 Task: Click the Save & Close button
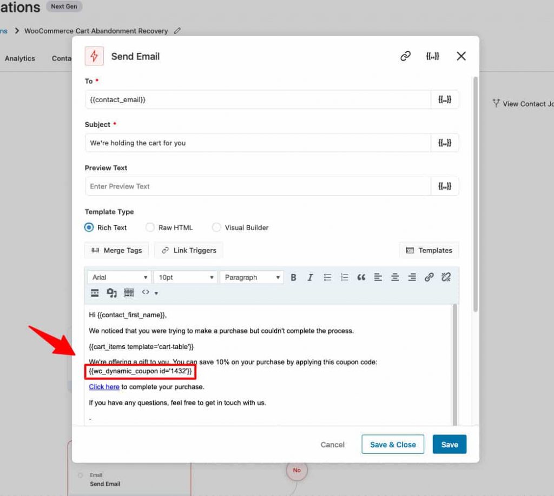tap(393, 445)
